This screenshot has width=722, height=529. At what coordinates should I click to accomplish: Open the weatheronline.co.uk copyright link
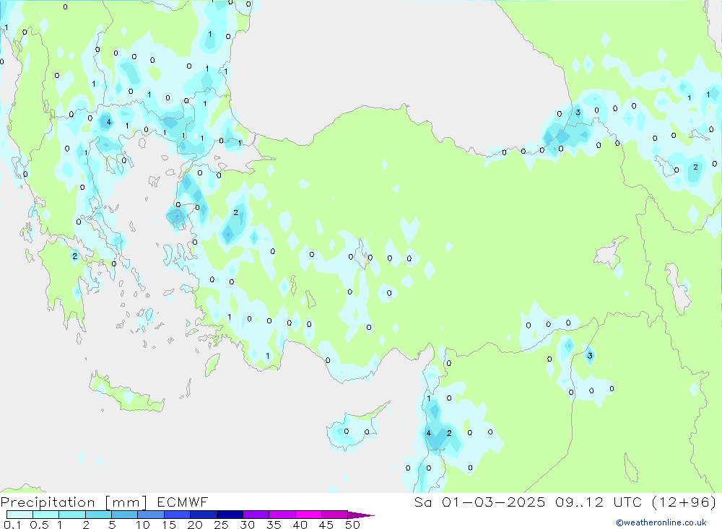(661, 523)
